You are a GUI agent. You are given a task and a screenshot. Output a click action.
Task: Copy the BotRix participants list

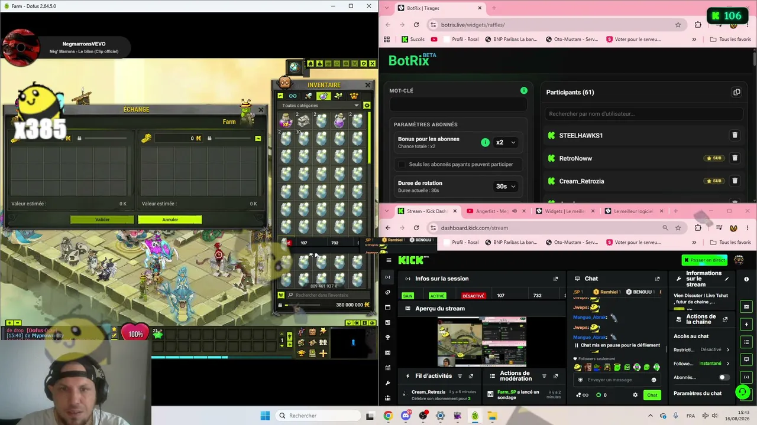736,92
